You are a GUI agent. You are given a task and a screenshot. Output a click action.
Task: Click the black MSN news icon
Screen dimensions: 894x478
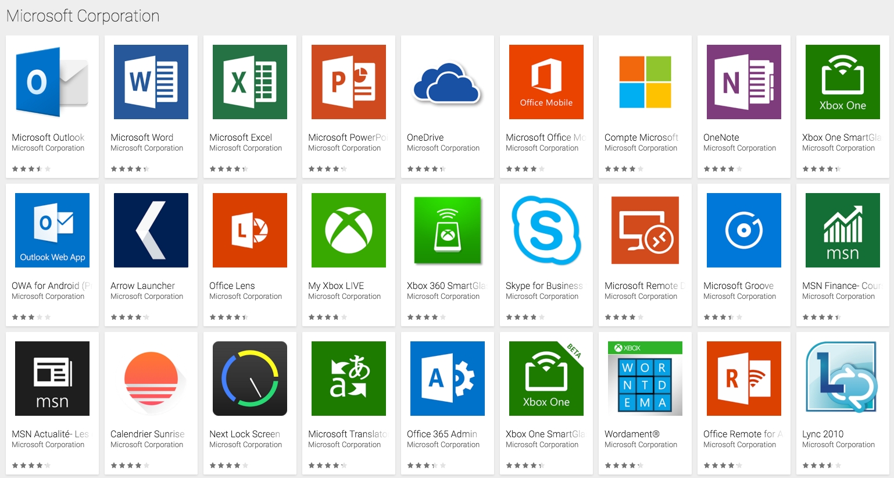[52, 379]
